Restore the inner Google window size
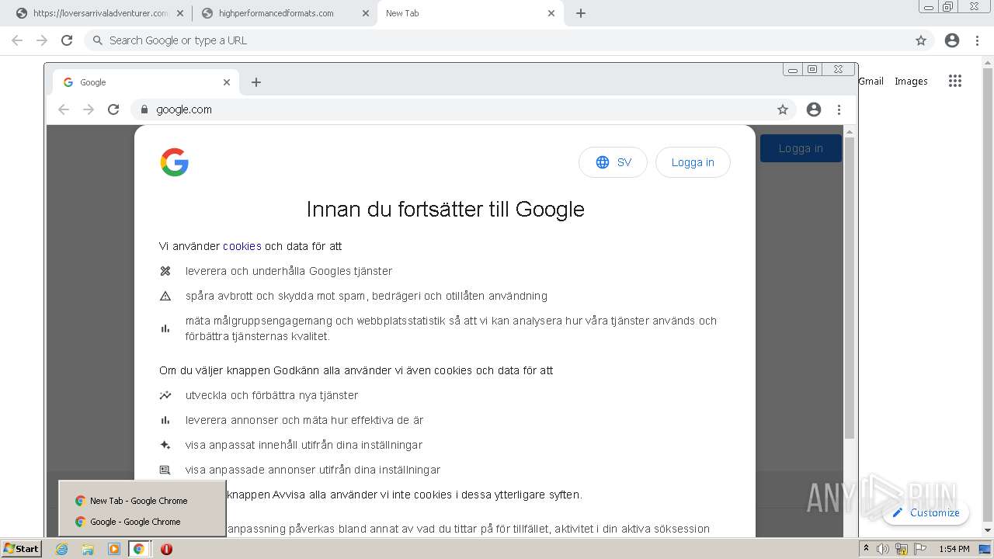This screenshot has height=559, width=994. 812,69
